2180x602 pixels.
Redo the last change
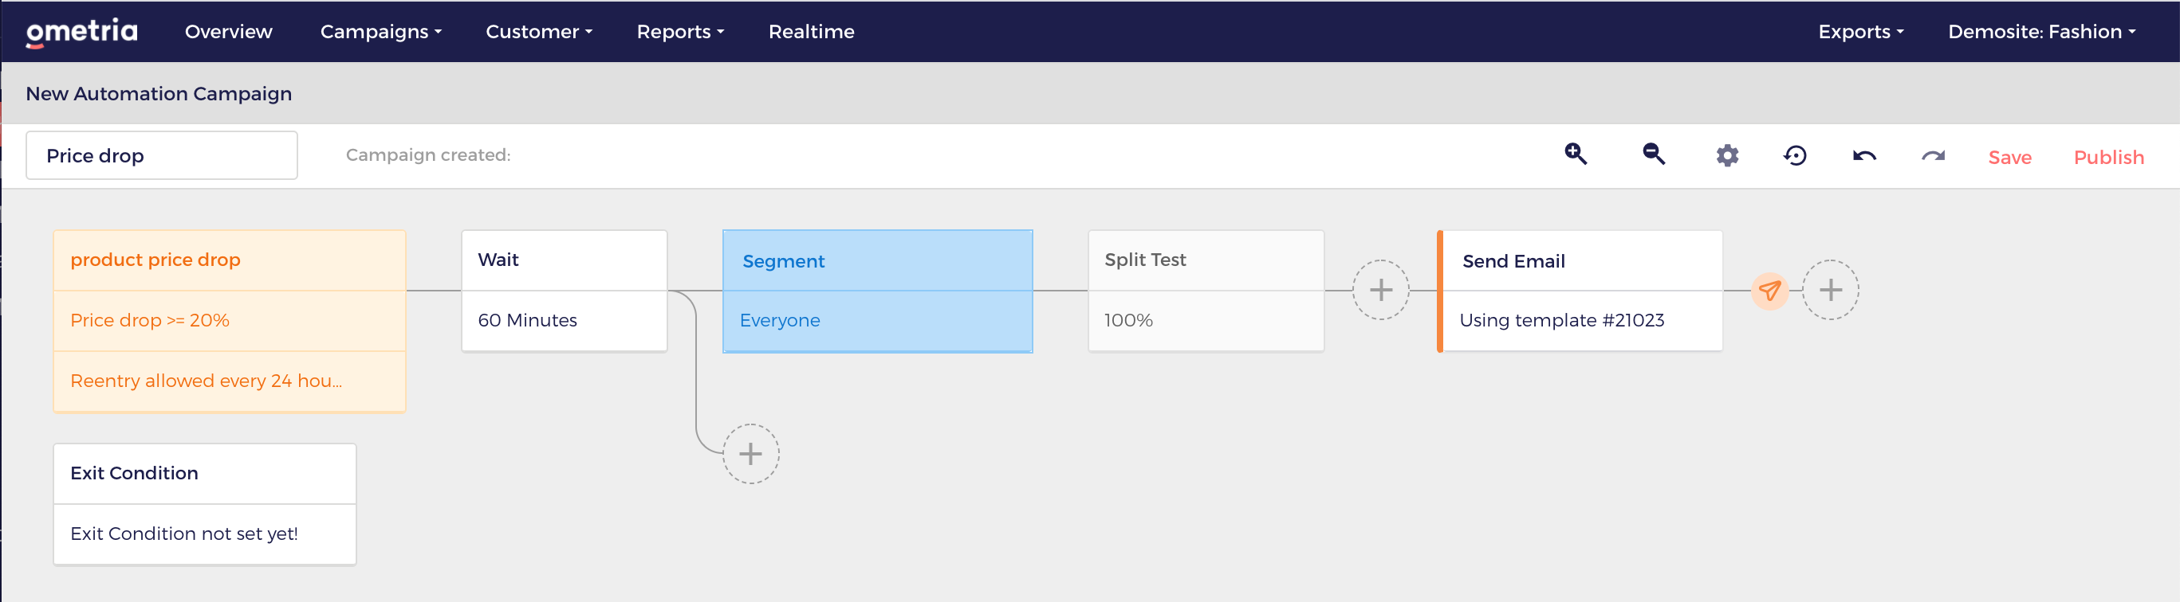click(1933, 156)
